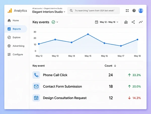
Task: Click the Contact Form Submission envelope icon
Action: point(36,87)
